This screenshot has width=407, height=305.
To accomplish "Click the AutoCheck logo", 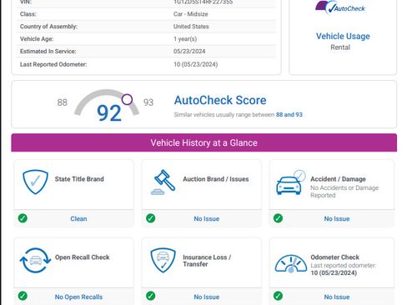I will pyautogui.click(x=340, y=7).
